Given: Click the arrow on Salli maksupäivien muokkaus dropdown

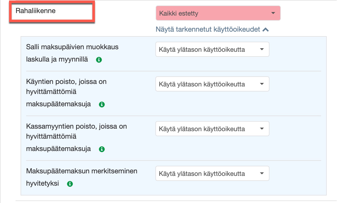Looking at the screenshot, I should tap(262, 49).
